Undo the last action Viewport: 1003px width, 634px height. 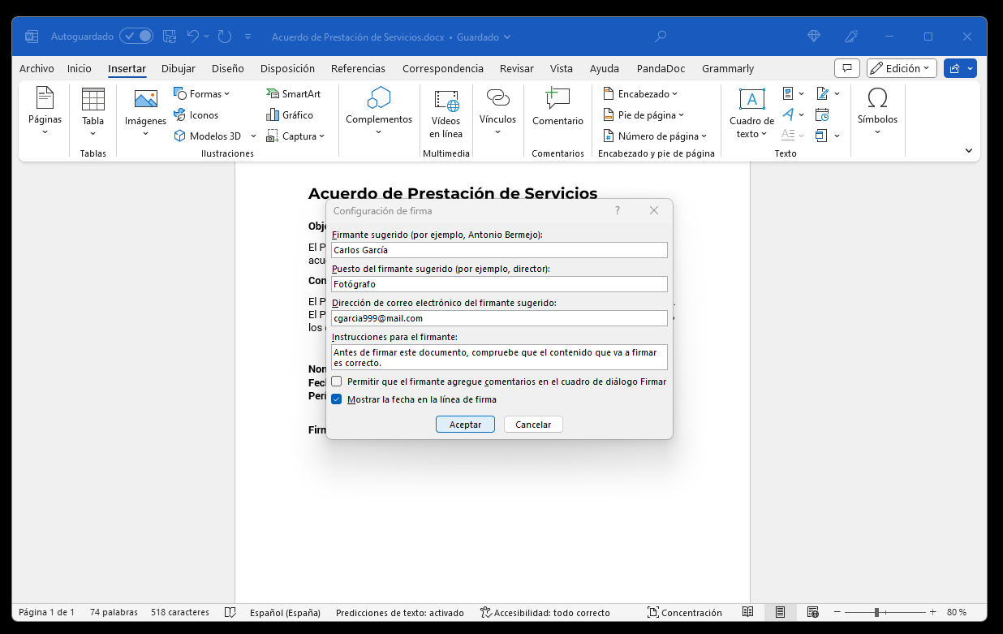tap(192, 37)
